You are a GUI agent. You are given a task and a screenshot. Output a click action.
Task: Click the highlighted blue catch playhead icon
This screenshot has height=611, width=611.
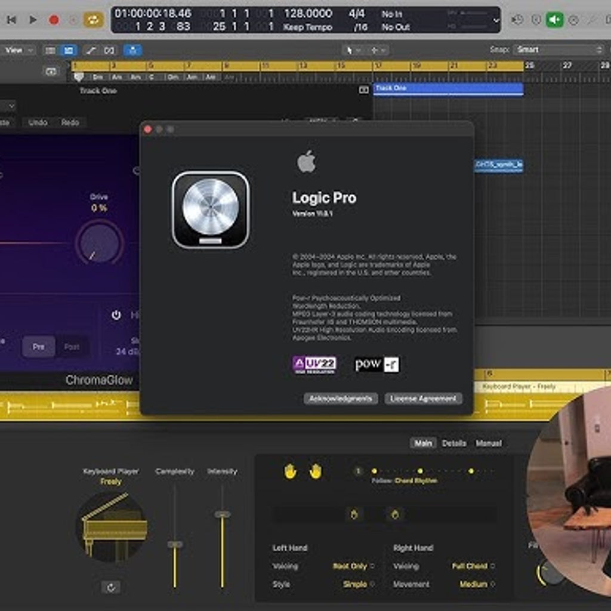[132, 50]
